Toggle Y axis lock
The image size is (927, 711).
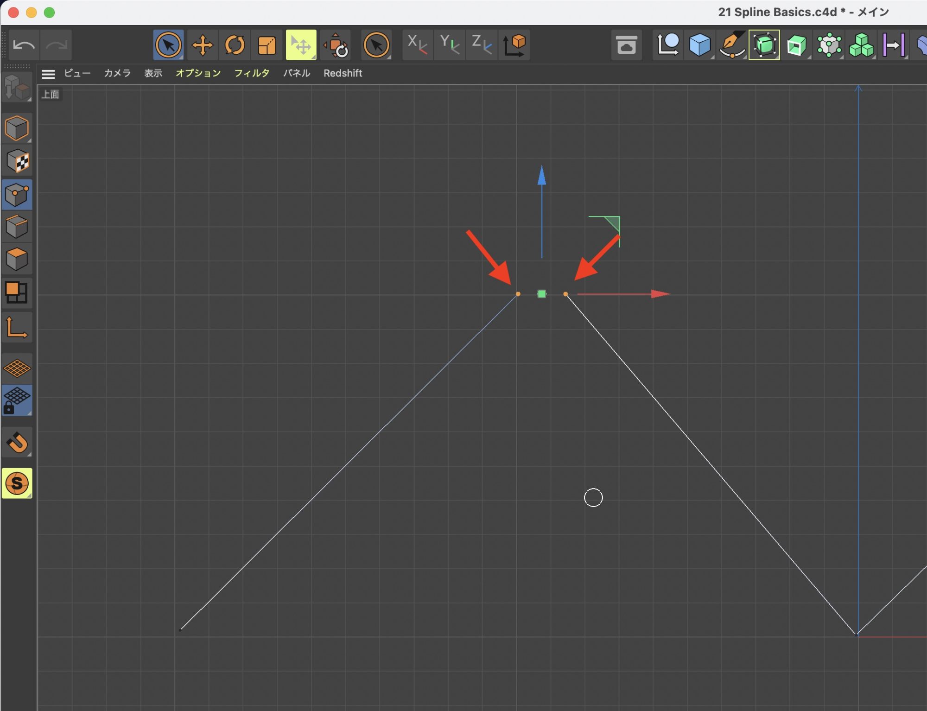449,45
